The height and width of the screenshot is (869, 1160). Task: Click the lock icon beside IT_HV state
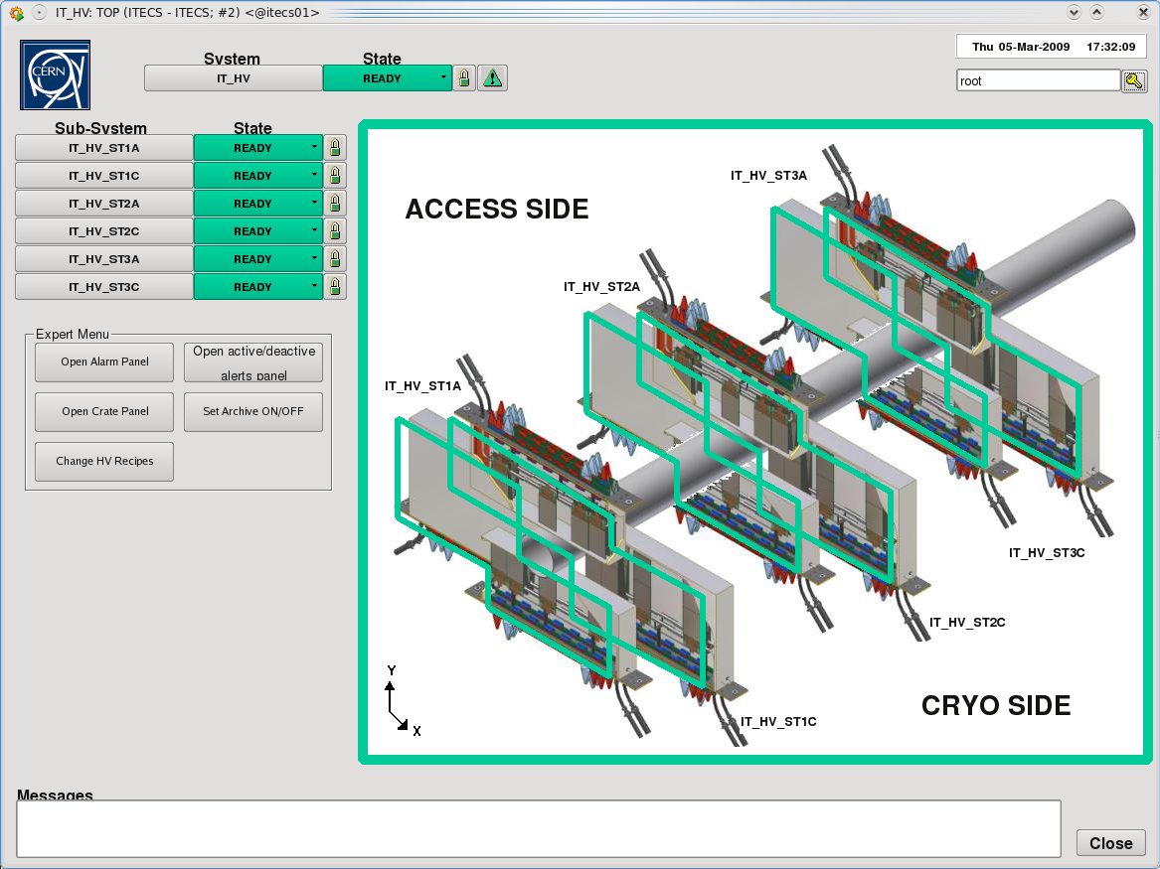pyautogui.click(x=463, y=78)
